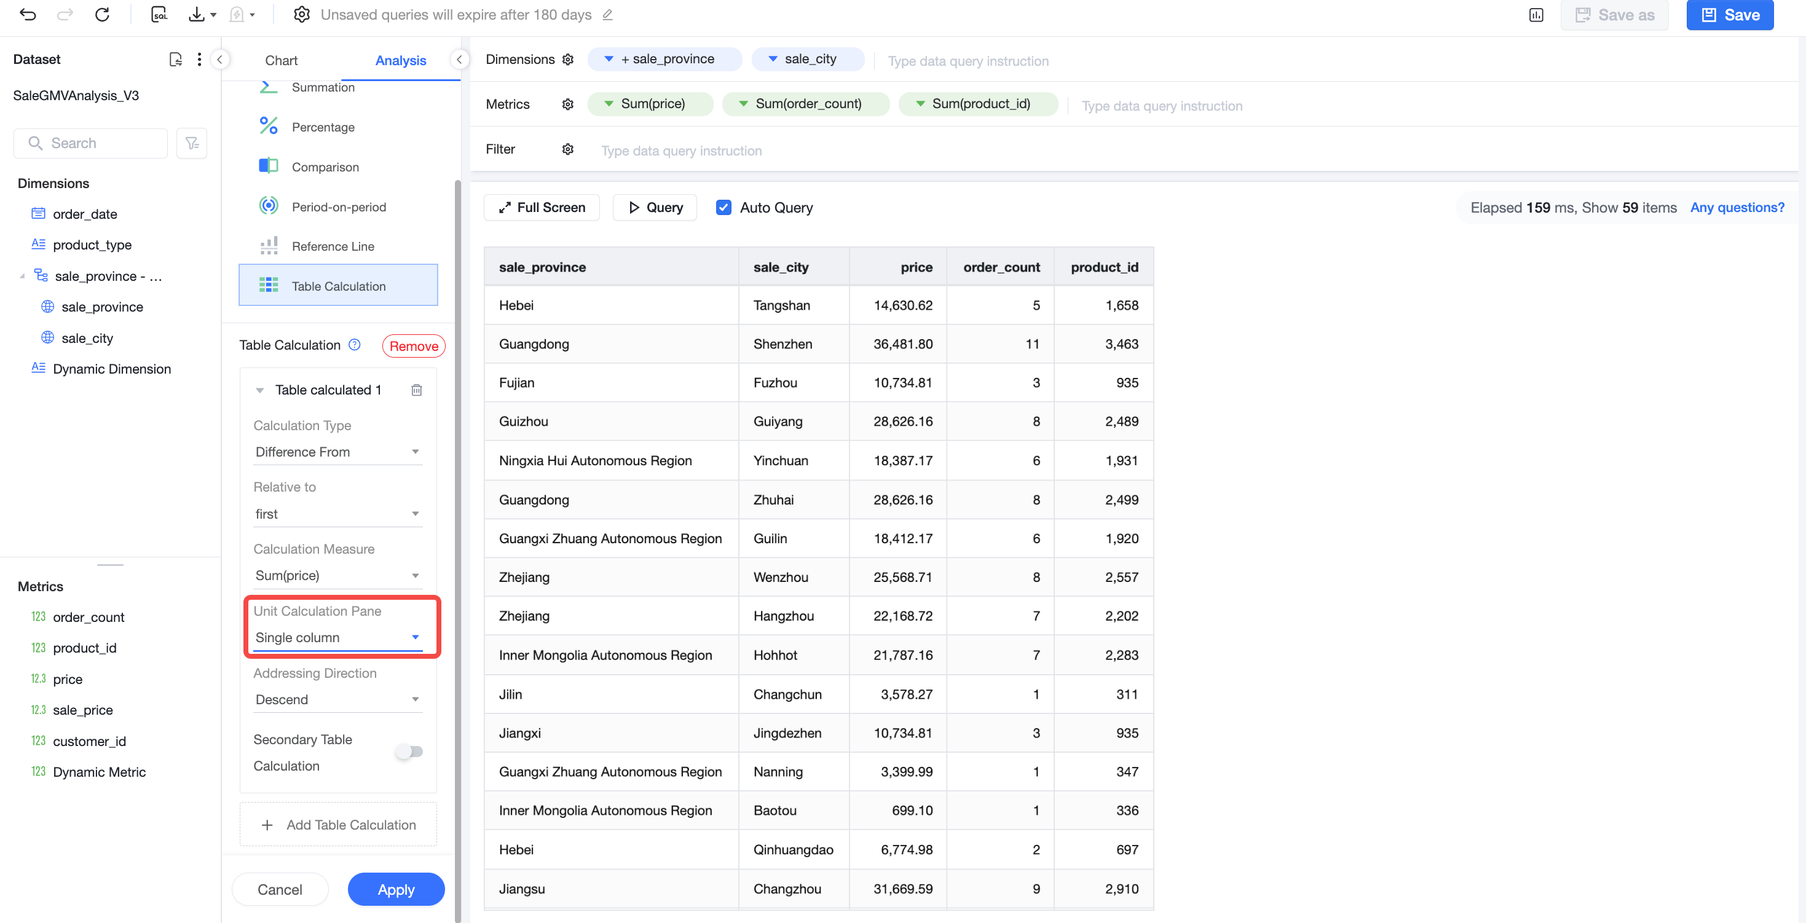1806x923 pixels.
Task: Click the undo arrow icon
Action: point(28,15)
